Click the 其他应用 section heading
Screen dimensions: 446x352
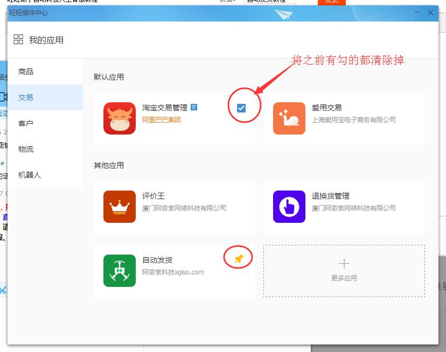109,165
